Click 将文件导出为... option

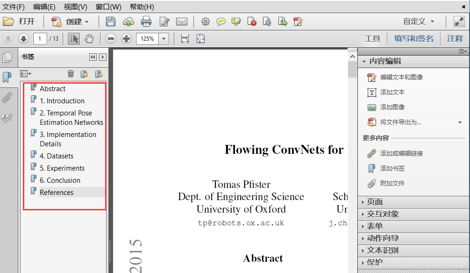(394, 122)
